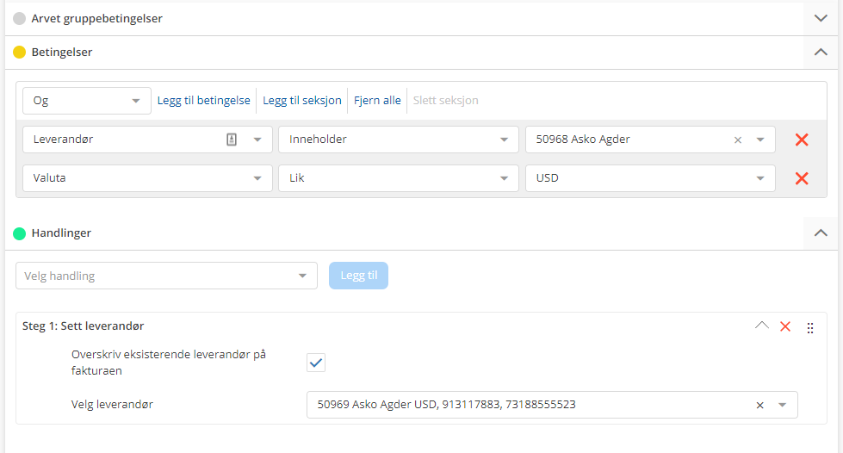This screenshot has width=843, height=453.
Task: Remove Steg 1 Sett leverandør action
Action: tap(784, 326)
